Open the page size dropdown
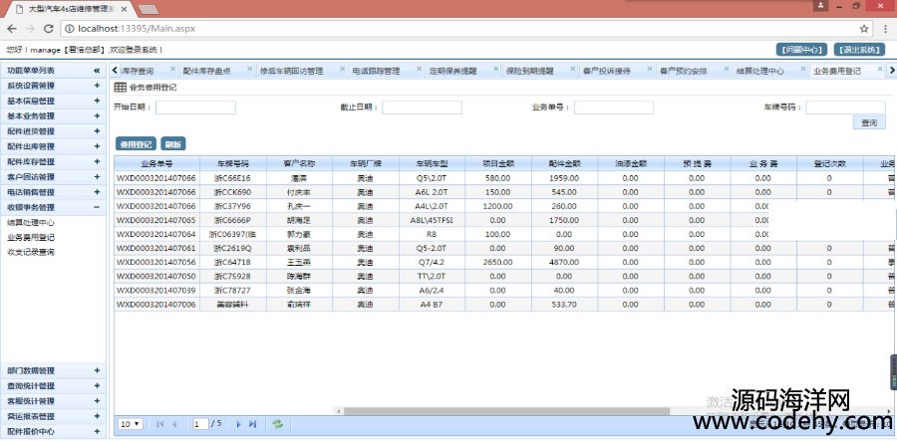The height and width of the screenshot is (441, 897). (x=130, y=424)
